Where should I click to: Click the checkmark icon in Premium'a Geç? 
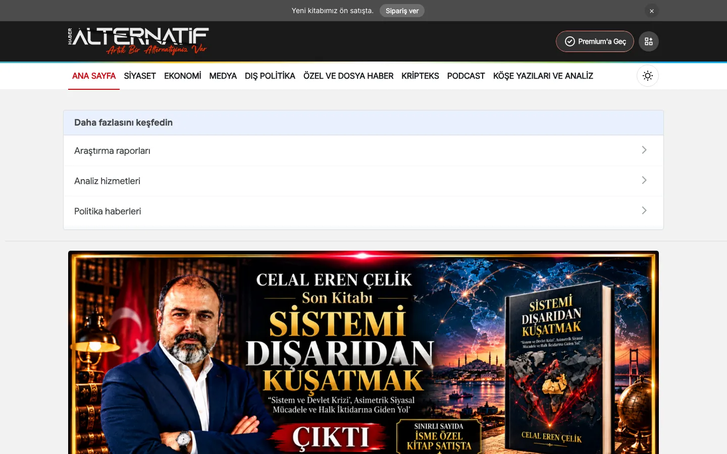(570, 41)
